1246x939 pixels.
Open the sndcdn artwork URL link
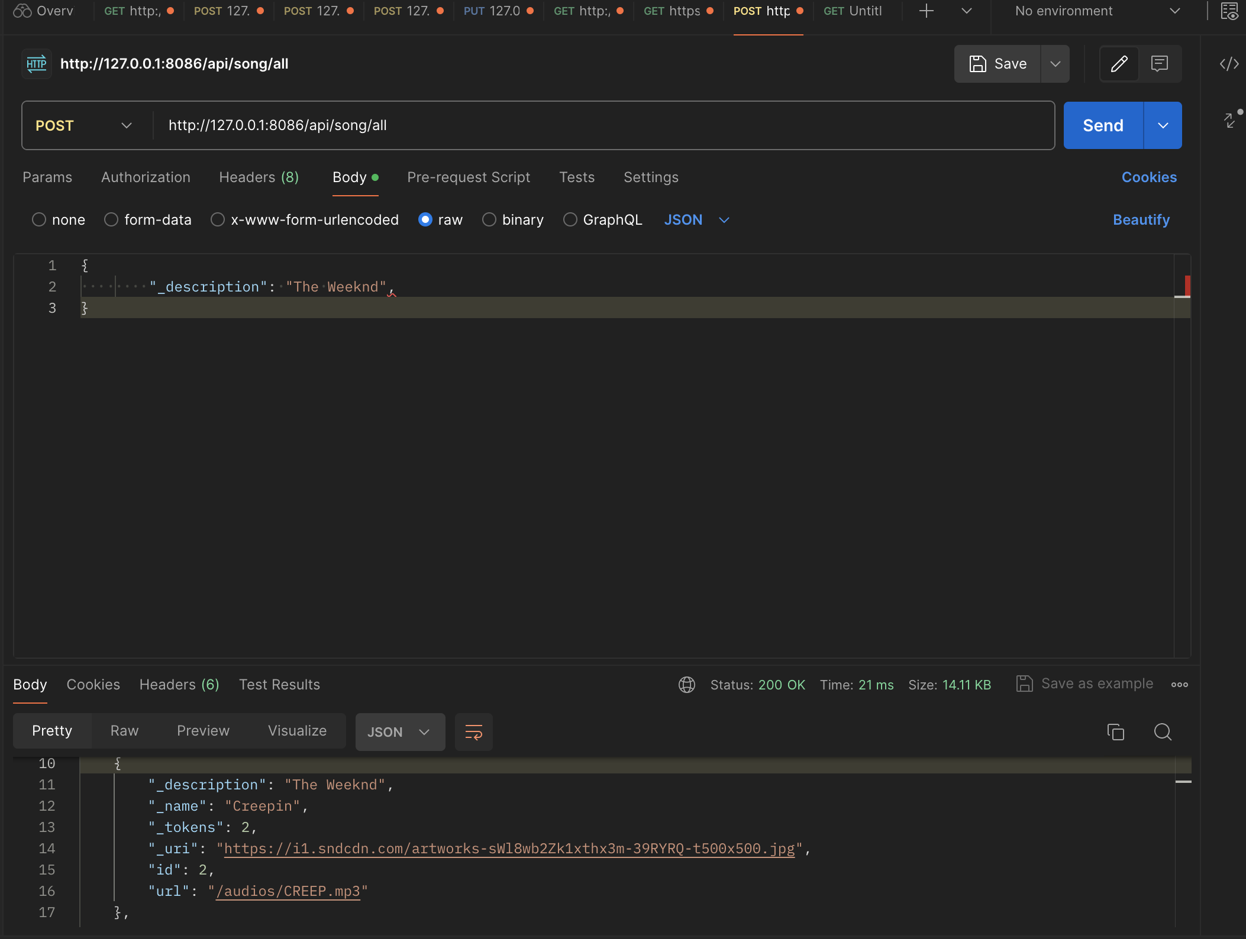pyautogui.click(x=509, y=849)
